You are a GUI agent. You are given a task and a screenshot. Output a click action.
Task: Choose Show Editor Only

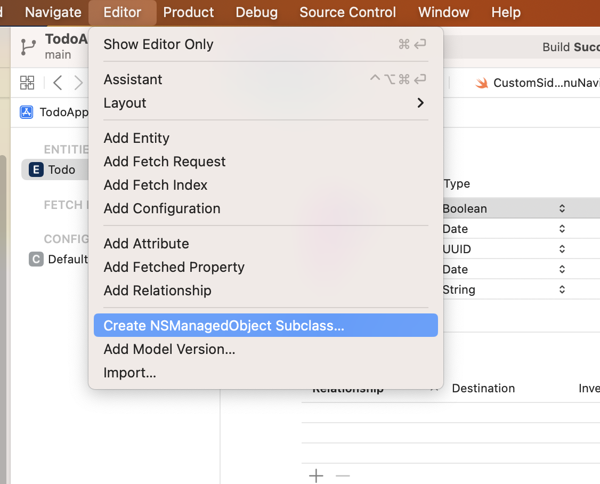[x=265, y=44]
